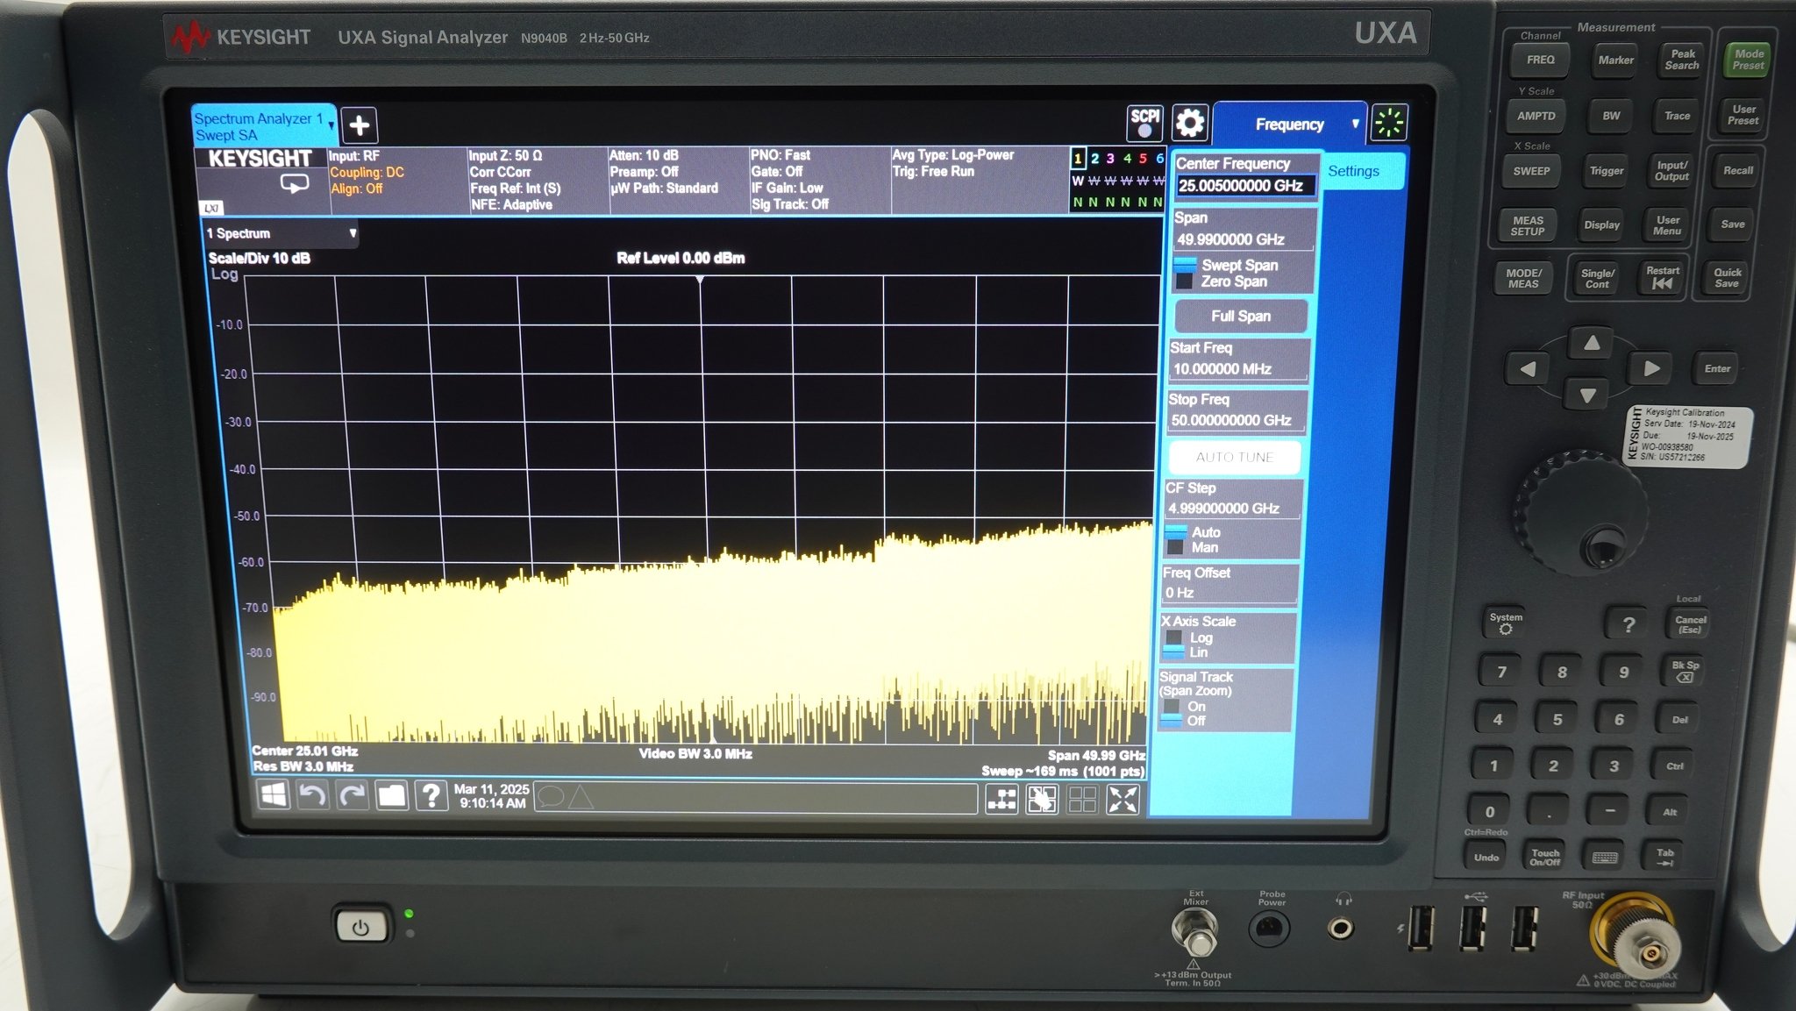The height and width of the screenshot is (1011, 1796).
Task: Open system settings gear icon
Action: (1189, 123)
